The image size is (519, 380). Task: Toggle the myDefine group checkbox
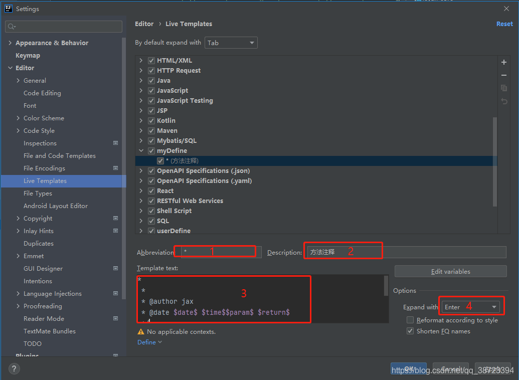coord(151,150)
